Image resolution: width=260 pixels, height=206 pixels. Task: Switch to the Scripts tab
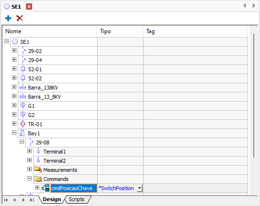[x=76, y=199]
